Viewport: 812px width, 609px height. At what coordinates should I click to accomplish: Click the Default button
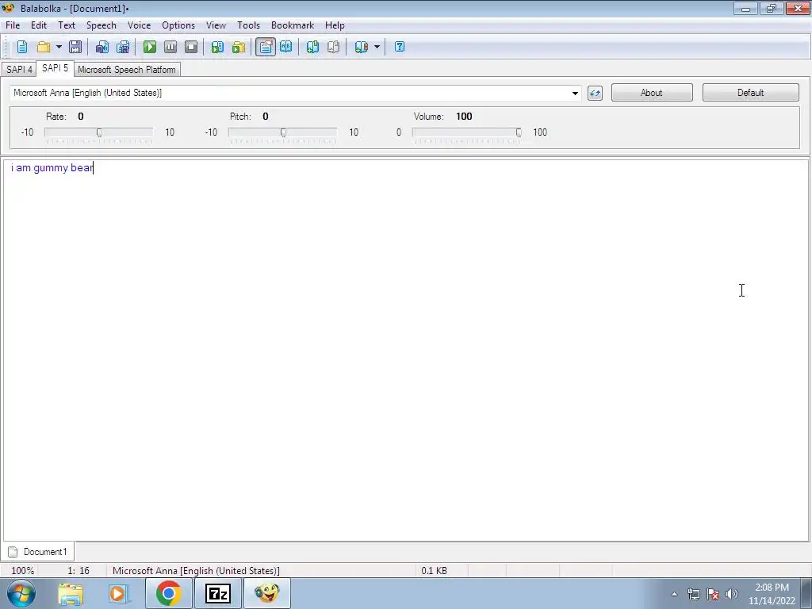(750, 93)
